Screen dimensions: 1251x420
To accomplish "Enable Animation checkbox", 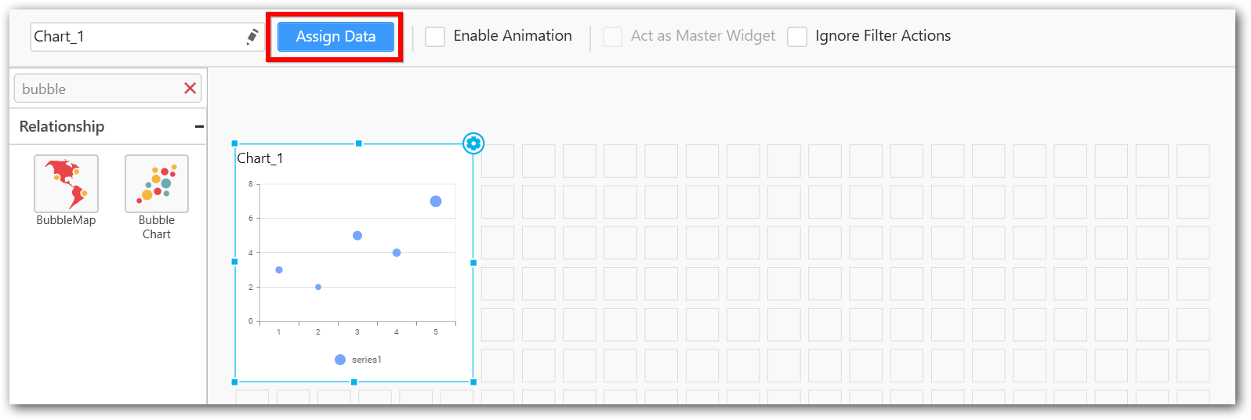I will click(435, 37).
